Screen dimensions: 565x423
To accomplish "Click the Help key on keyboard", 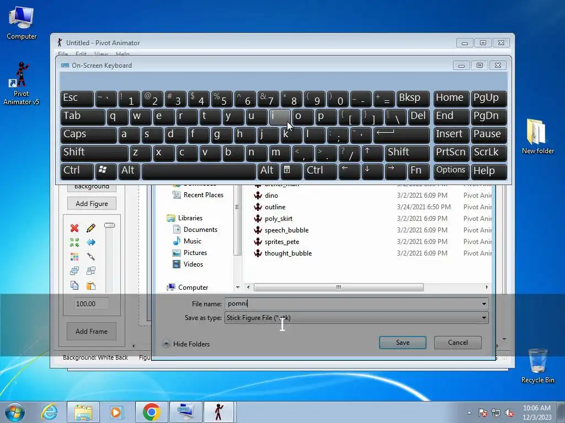I will point(489,171).
